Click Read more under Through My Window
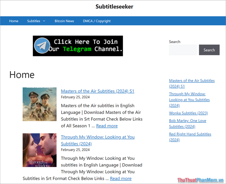 (121, 178)
